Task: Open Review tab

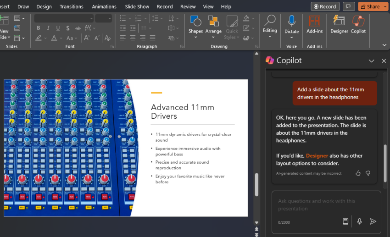Action: [188, 7]
